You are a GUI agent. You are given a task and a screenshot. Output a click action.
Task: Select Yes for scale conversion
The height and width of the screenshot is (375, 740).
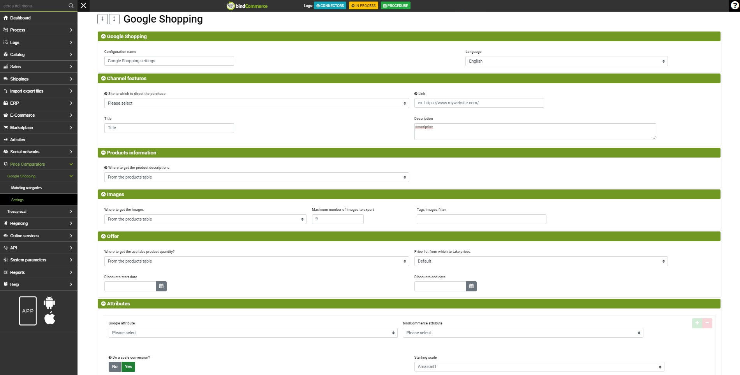pos(128,367)
